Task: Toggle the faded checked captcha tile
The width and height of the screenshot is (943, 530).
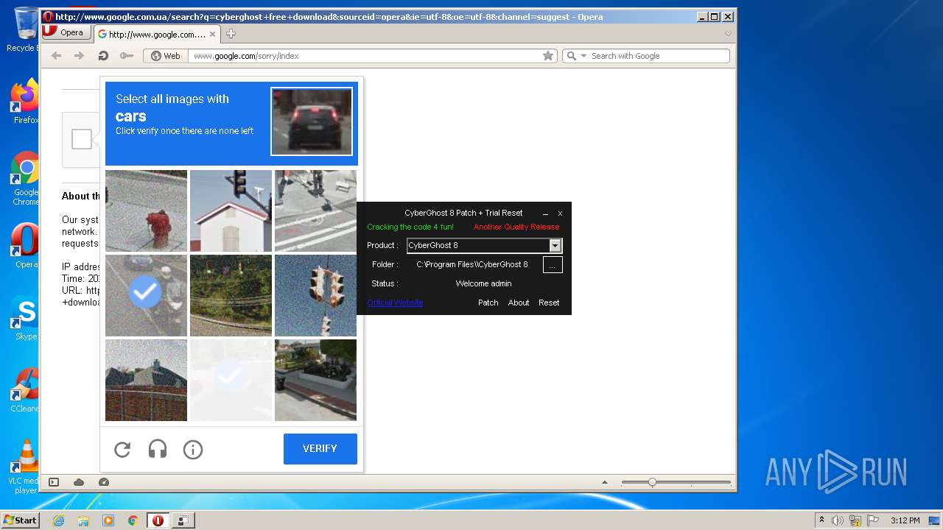Action: [231, 380]
